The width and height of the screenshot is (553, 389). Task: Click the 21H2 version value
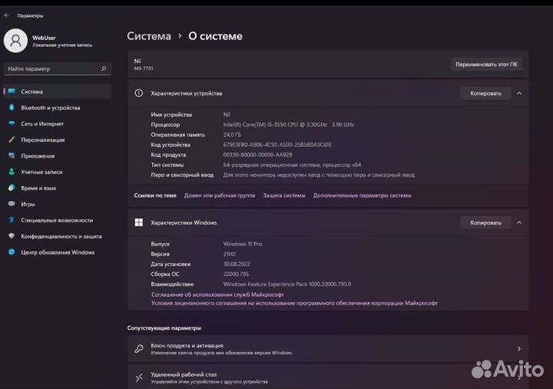pos(229,254)
